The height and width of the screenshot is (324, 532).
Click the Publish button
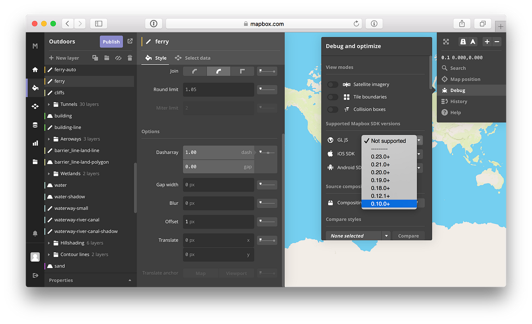pos(111,41)
